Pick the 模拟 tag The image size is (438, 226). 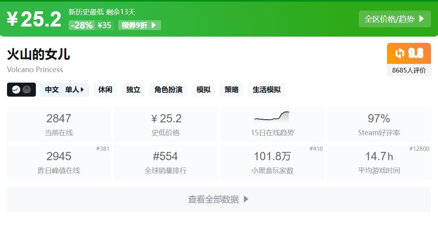(203, 90)
